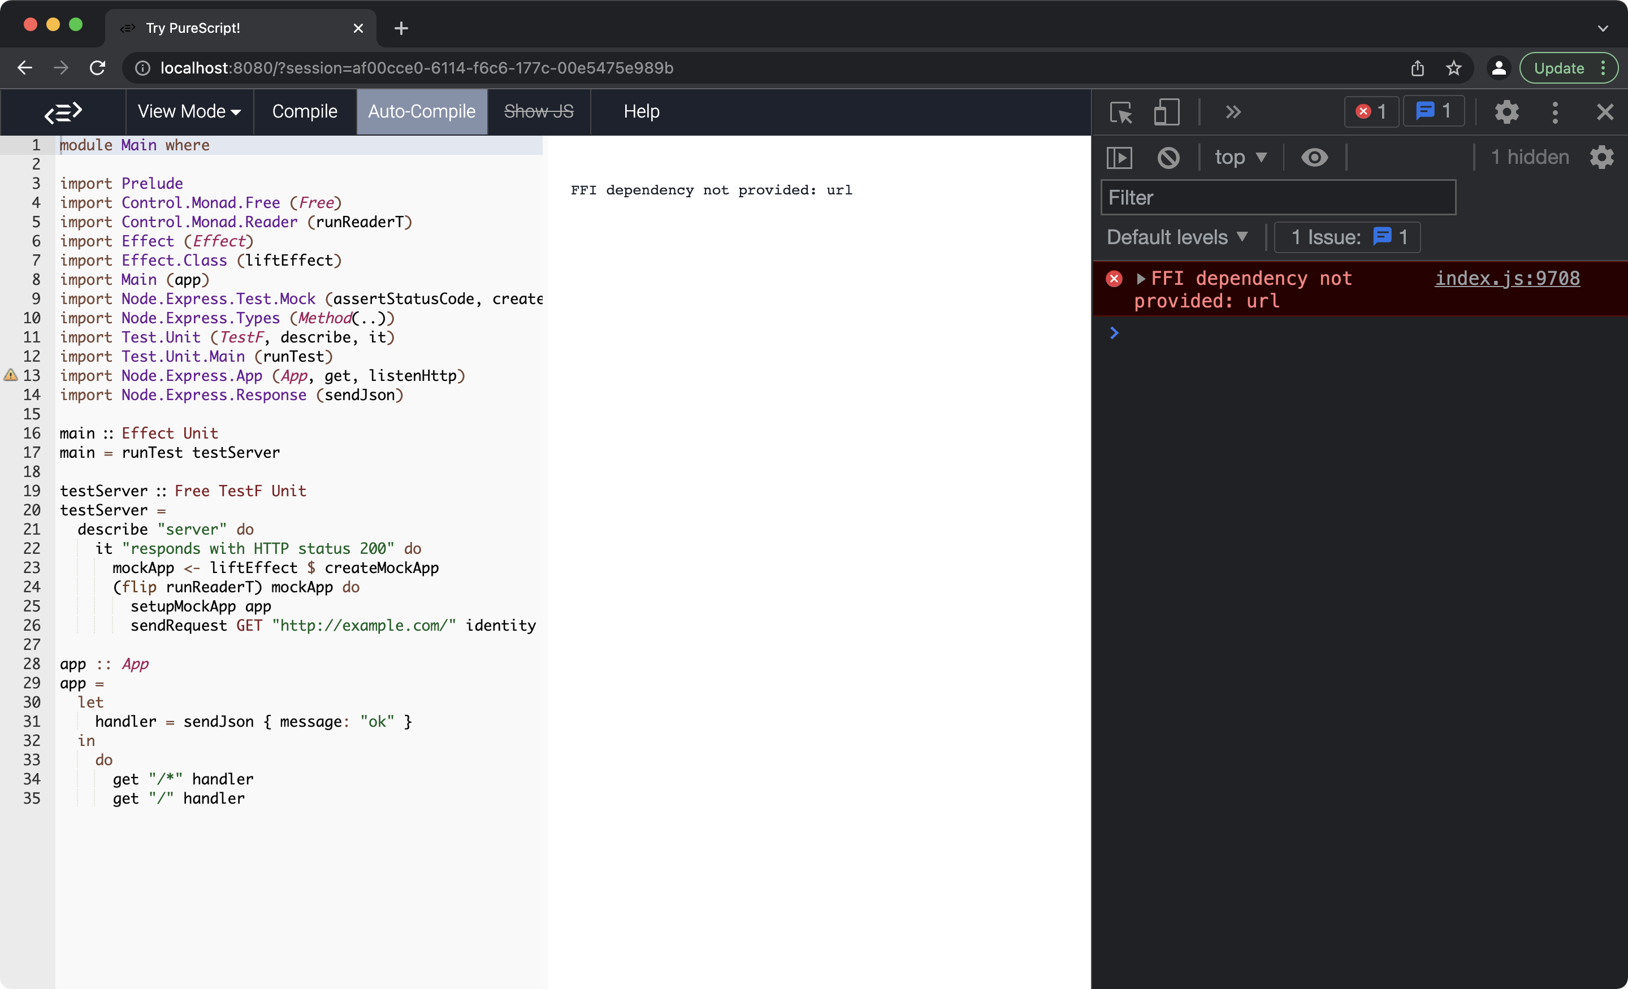The image size is (1628, 989).
Task: Open the Default levels dropdown
Action: tap(1177, 237)
